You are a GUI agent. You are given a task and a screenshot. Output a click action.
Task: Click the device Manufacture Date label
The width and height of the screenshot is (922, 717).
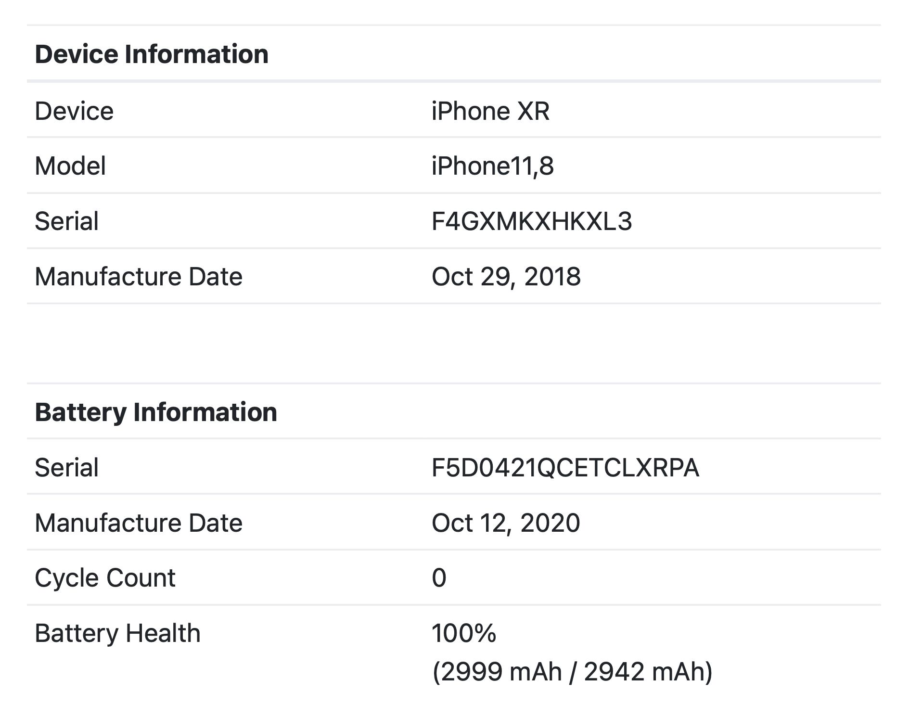pos(139,277)
